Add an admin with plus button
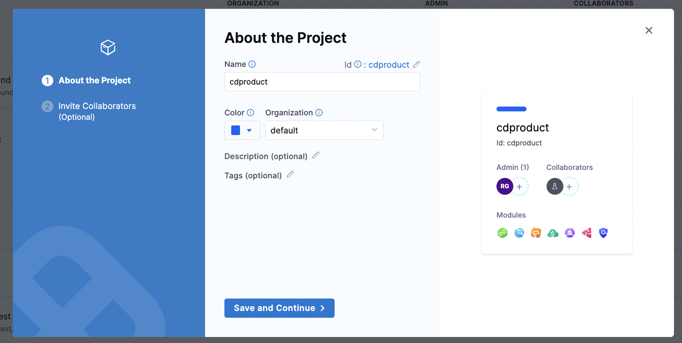This screenshot has height=343, width=682. [519, 187]
